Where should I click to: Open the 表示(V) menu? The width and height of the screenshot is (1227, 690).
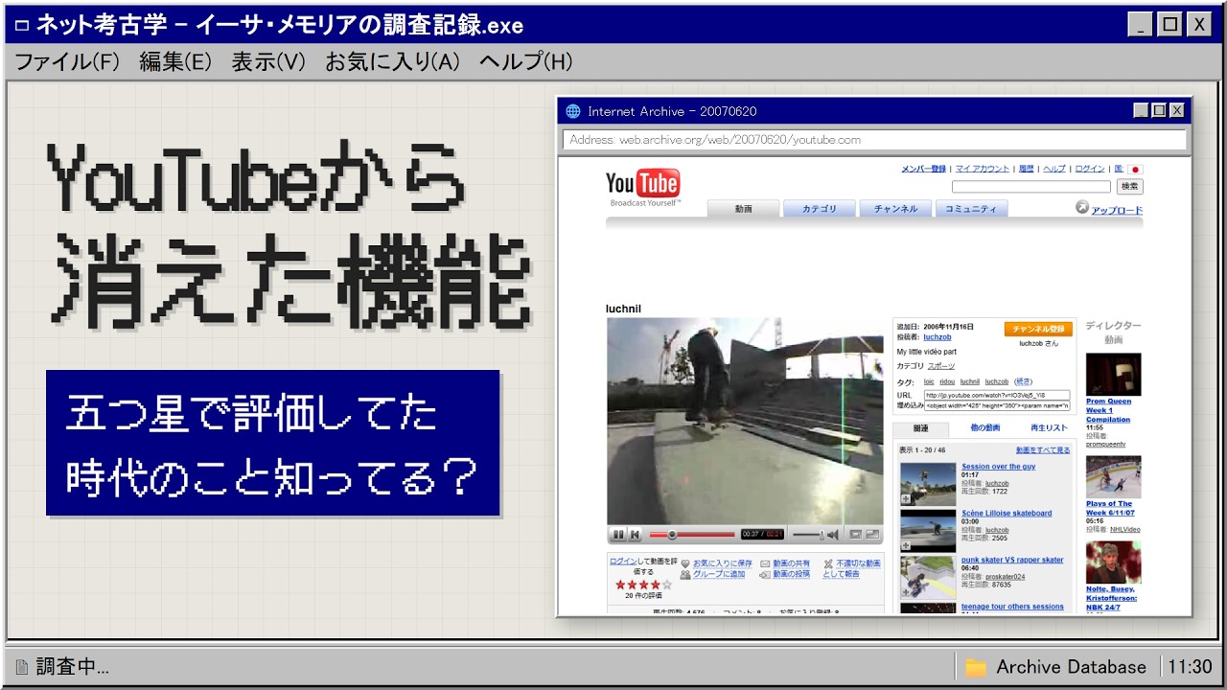[268, 62]
